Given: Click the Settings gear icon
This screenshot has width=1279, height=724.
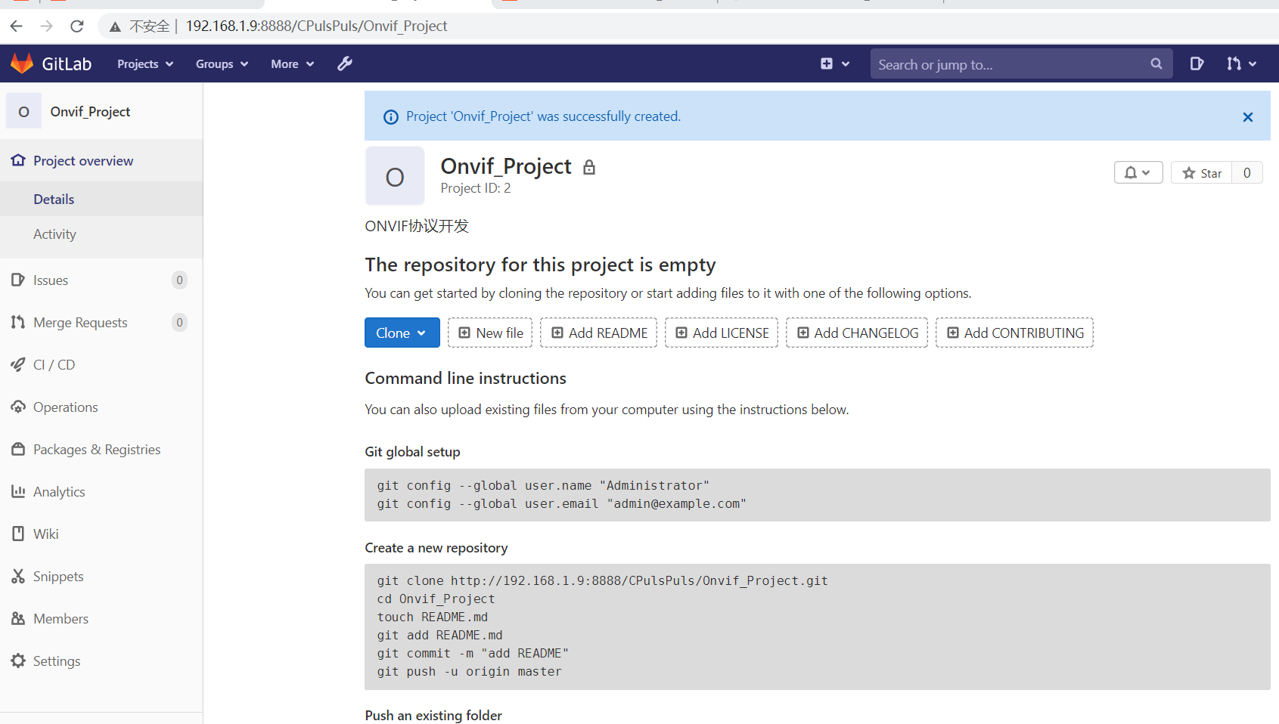Looking at the screenshot, I should pyautogui.click(x=18, y=661).
